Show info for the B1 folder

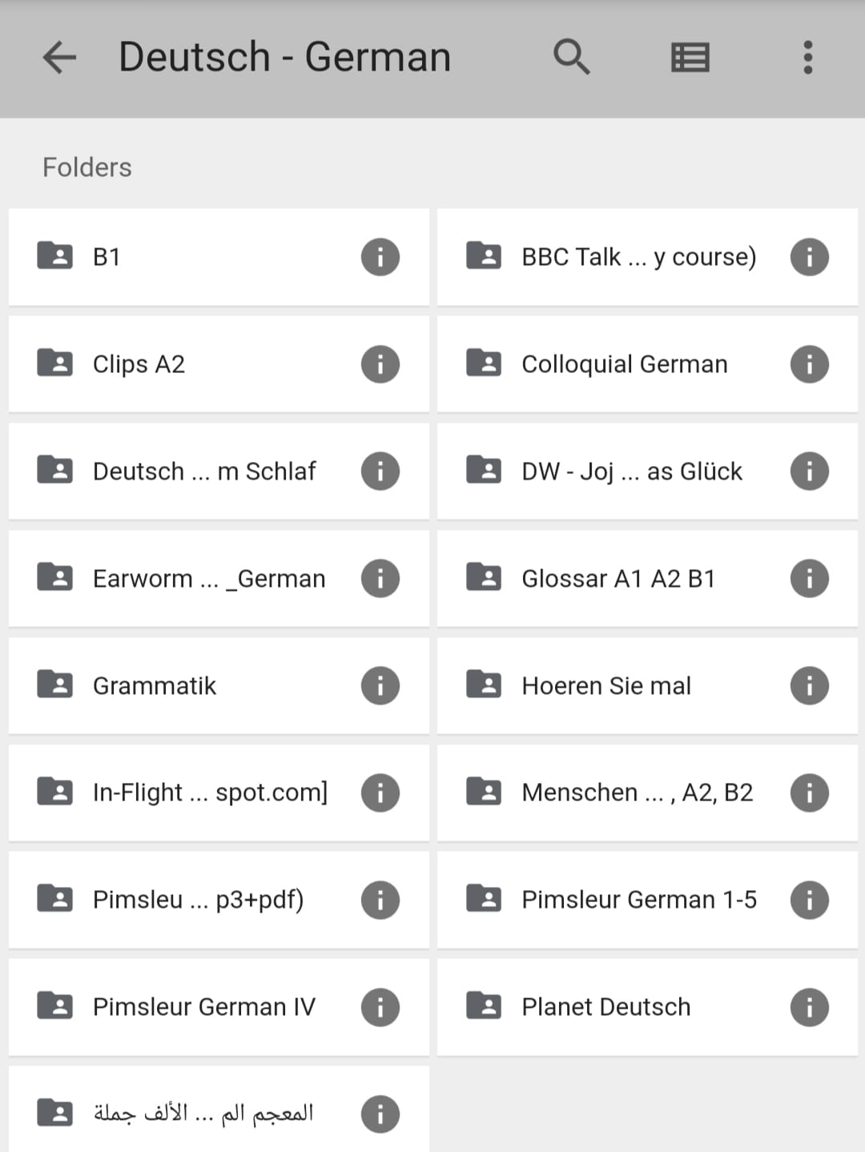[x=380, y=257]
